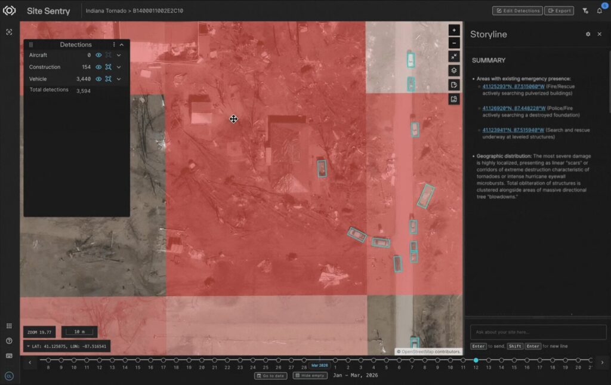This screenshot has width=611, height=385.
Task: Click the collapse arrows map button
Action: click(x=454, y=56)
